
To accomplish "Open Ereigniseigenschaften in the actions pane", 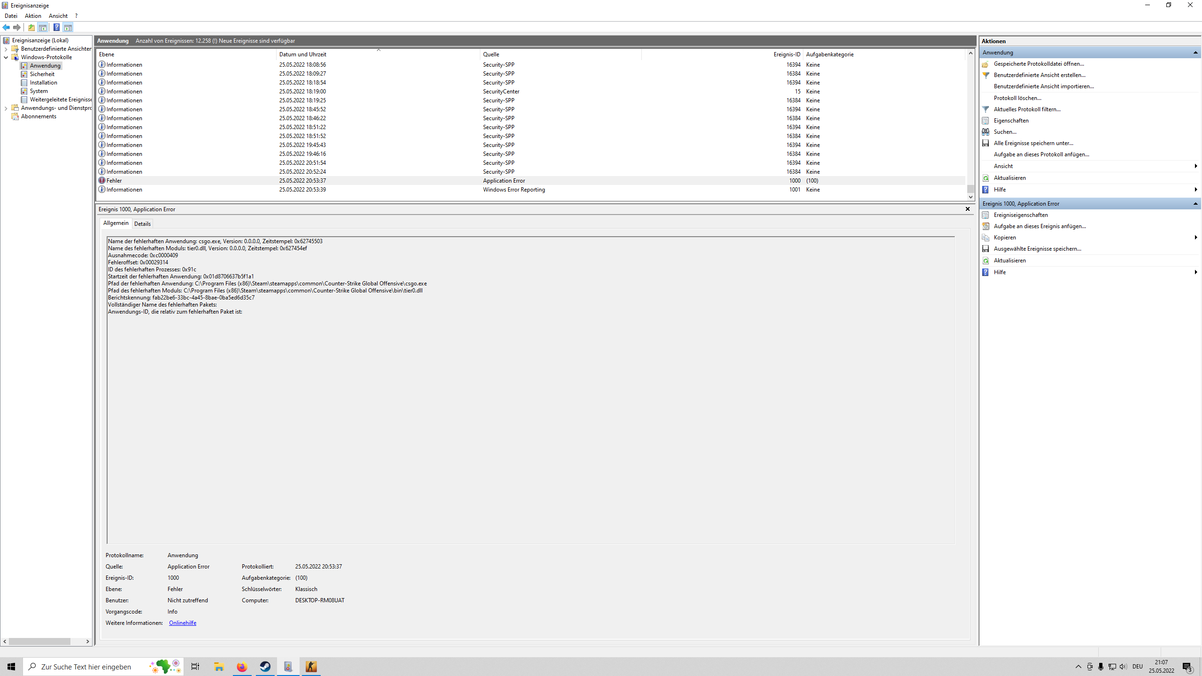I will coord(1020,215).
